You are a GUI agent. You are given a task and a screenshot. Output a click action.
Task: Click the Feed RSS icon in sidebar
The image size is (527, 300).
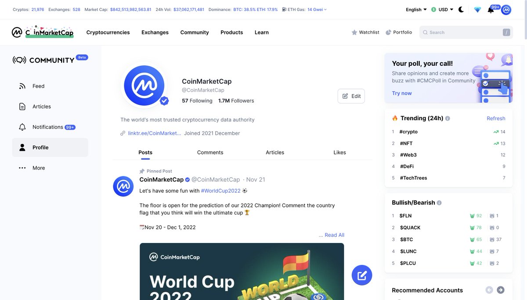click(22, 86)
